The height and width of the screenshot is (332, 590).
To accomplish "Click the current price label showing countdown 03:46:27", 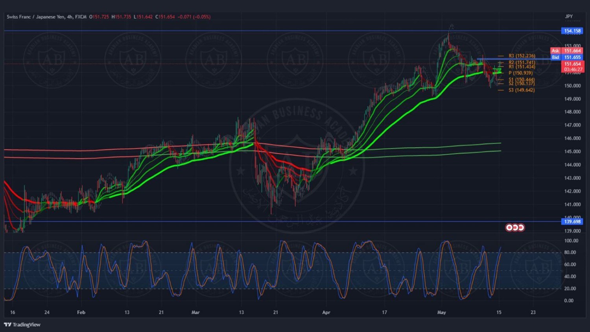I will pyautogui.click(x=573, y=66).
